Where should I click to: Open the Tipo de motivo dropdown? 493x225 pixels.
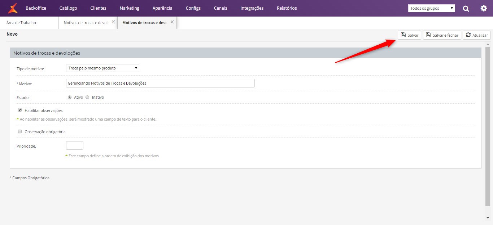tap(102, 68)
